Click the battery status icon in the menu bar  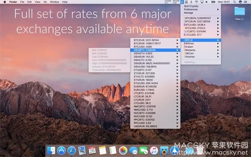tap(213, 2)
